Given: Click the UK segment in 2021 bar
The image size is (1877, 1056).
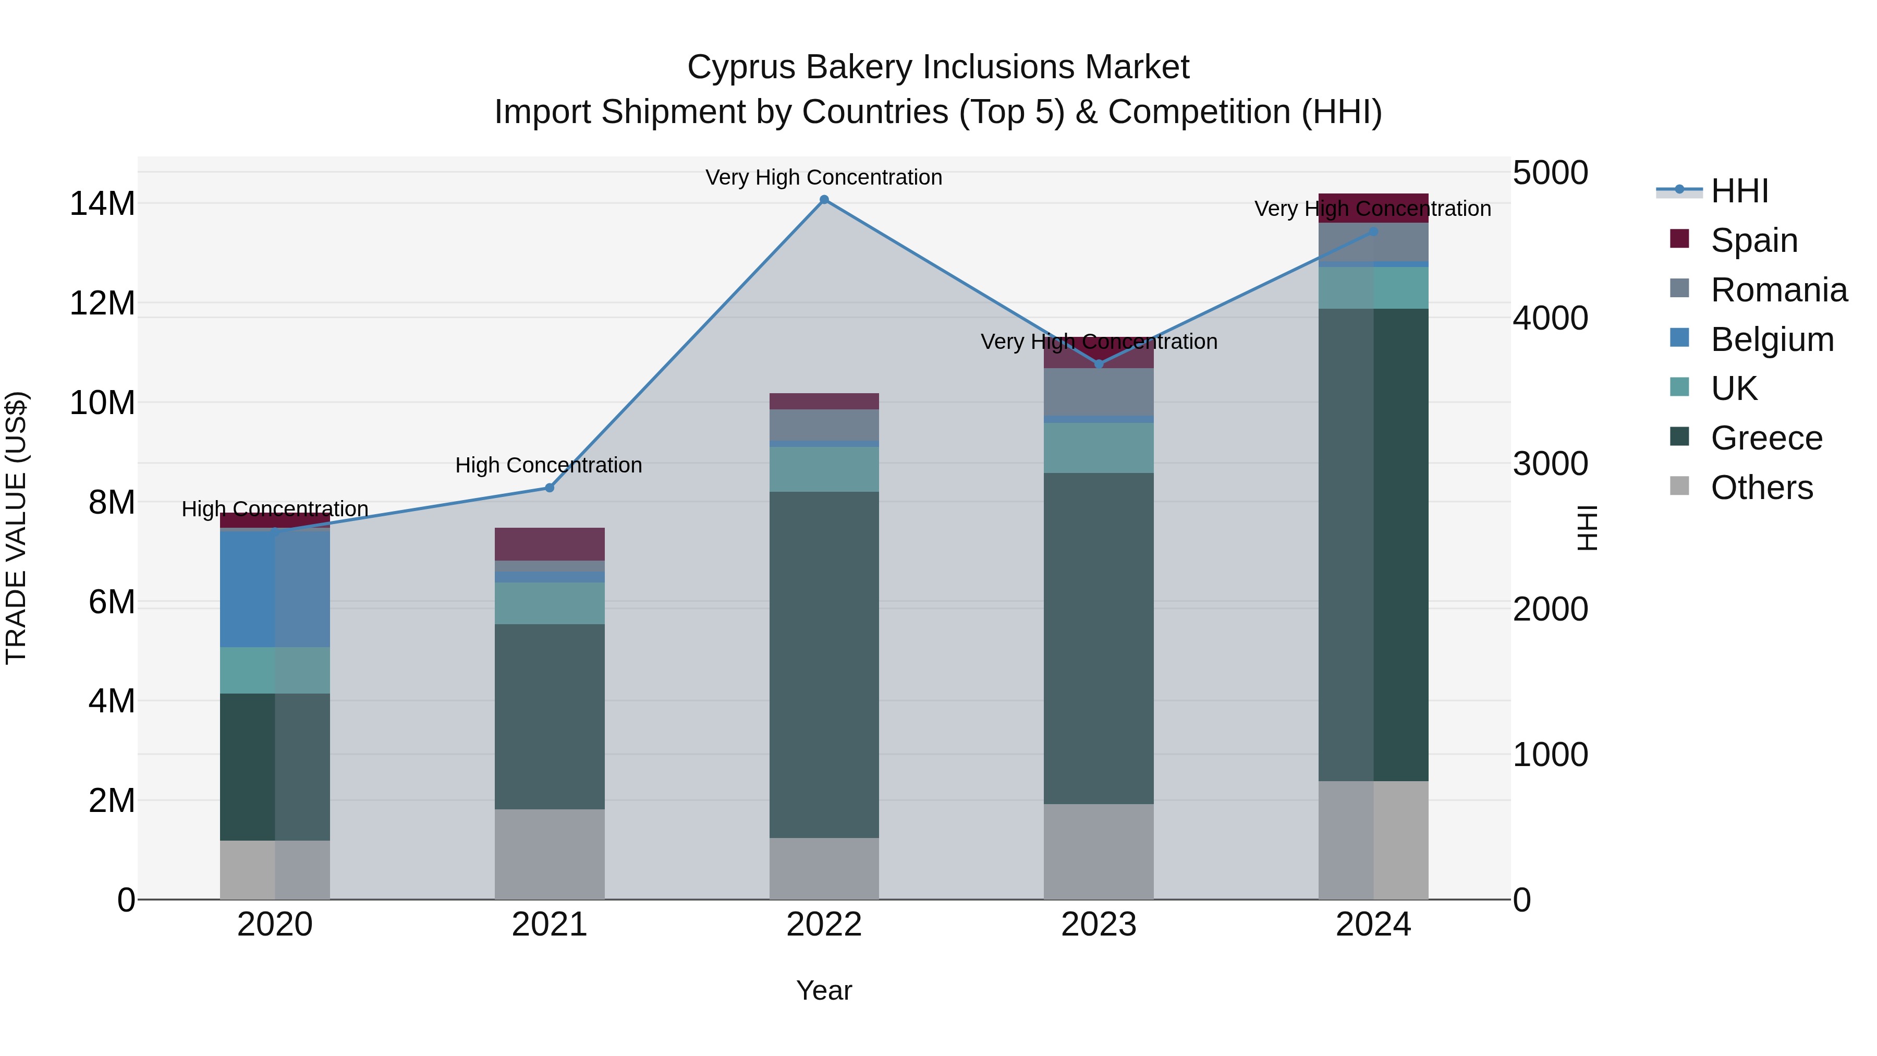Looking at the screenshot, I should coord(550,603).
